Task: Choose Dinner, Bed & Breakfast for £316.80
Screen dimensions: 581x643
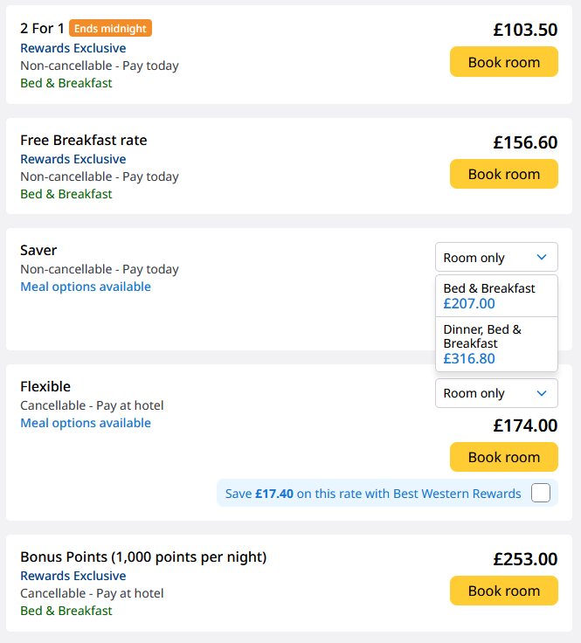Action: point(495,344)
